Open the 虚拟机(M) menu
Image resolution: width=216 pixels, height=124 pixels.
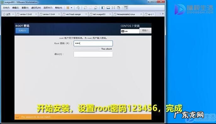pos(36,8)
